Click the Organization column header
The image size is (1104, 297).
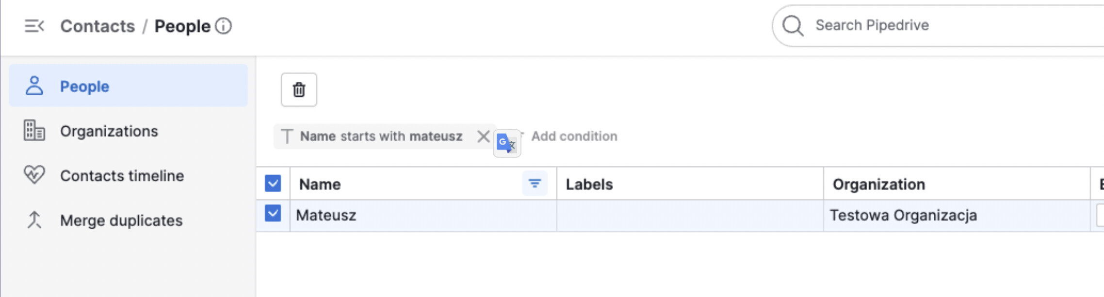point(878,184)
